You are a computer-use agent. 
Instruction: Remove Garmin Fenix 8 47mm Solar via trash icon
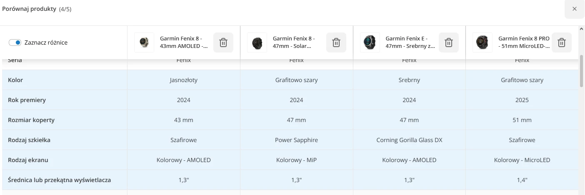coord(336,42)
